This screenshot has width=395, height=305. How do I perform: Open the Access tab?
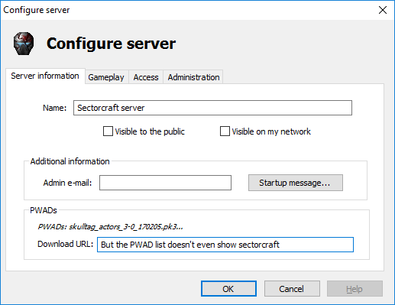(146, 77)
